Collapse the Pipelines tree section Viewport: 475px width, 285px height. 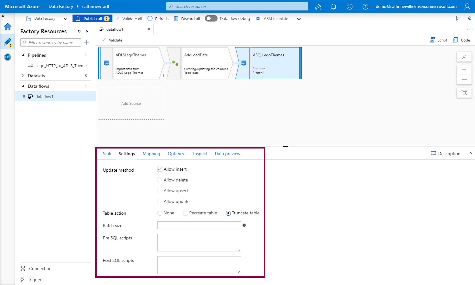23,55
